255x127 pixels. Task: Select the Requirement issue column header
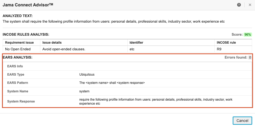tap(19, 43)
